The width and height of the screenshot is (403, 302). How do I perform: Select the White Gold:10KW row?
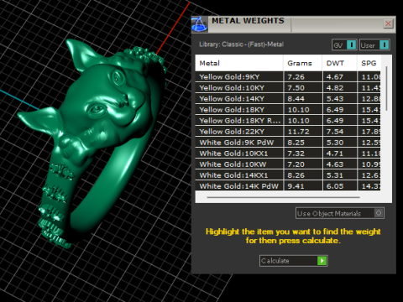(x=288, y=164)
